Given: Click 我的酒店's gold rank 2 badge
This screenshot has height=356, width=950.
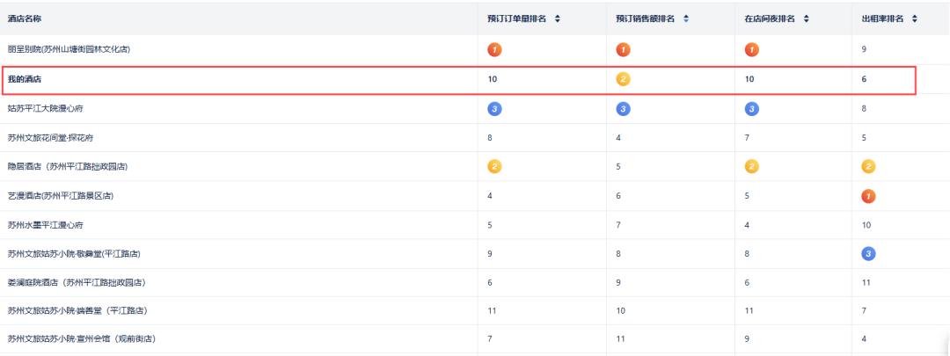Looking at the screenshot, I should (x=623, y=79).
